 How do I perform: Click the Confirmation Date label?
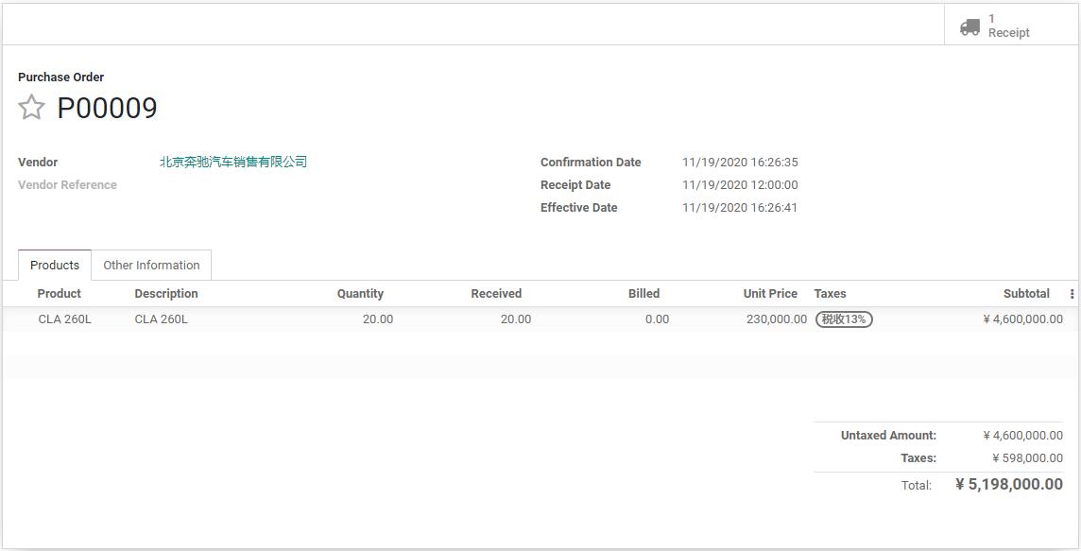click(591, 163)
